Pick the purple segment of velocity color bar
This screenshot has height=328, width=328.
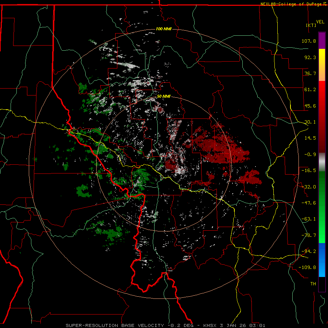(322, 40)
